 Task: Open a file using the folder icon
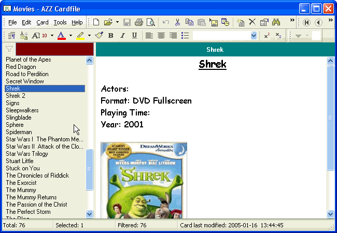[x=108, y=22]
